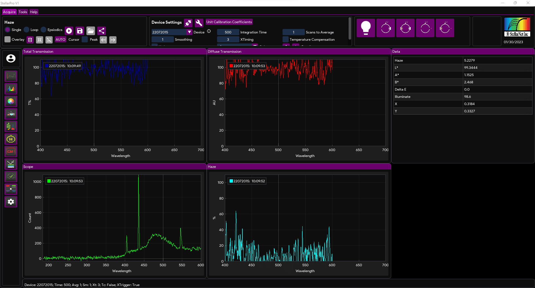Enable Loop acquisition mode
This screenshot has width=535, height=288.
pos(27,30)
